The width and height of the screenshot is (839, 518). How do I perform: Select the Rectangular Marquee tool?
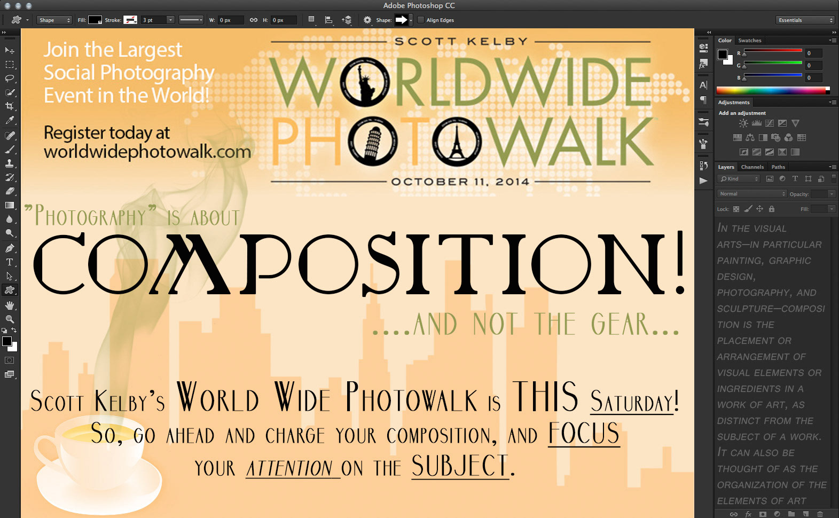click(10, 65)
